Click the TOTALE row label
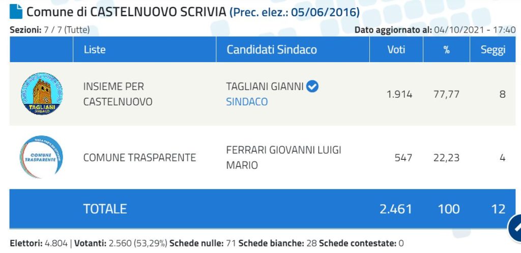The height and width of the screenshot is (253, 521). pyautogui.click(x=105, y=209)
